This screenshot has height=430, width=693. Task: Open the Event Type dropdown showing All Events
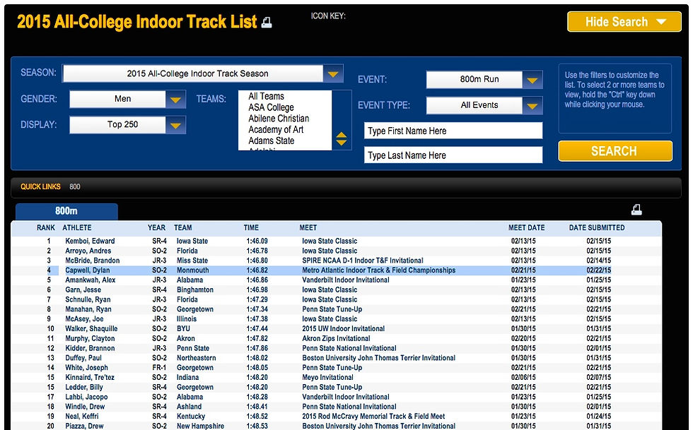coord(484,105)
